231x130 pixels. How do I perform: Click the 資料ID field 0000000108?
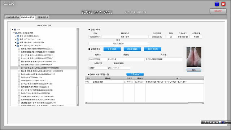[98, 59]
